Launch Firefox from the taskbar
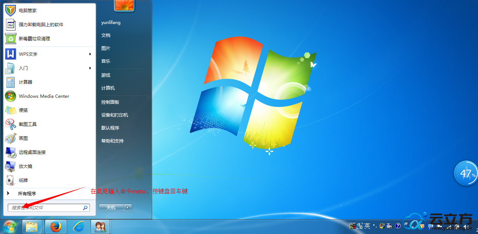 56,227
